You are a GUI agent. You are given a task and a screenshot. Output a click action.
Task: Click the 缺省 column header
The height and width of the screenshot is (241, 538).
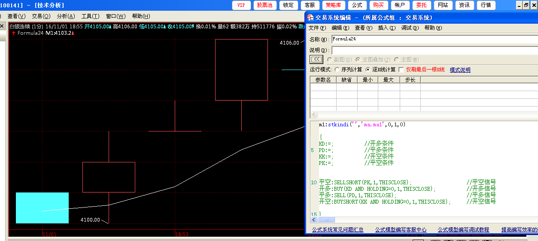347,80
